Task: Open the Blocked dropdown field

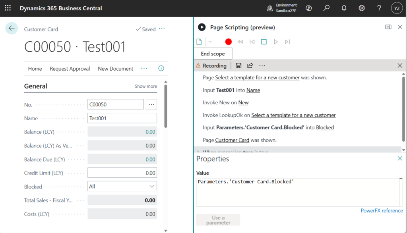Action: pyautogui.click(x=122, y=186)
